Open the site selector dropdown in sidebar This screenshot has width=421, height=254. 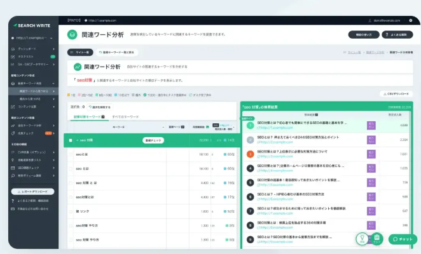coord(32,38)
